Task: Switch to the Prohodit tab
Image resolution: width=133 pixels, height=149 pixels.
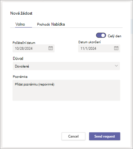Action: tap(43, 24)
